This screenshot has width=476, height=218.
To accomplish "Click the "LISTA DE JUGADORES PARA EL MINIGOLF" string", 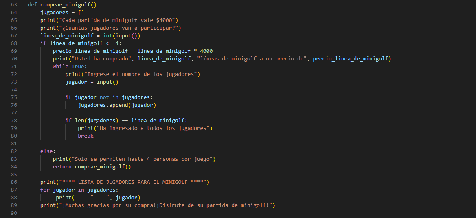I will pyautogui.click(x=132, y=182).
